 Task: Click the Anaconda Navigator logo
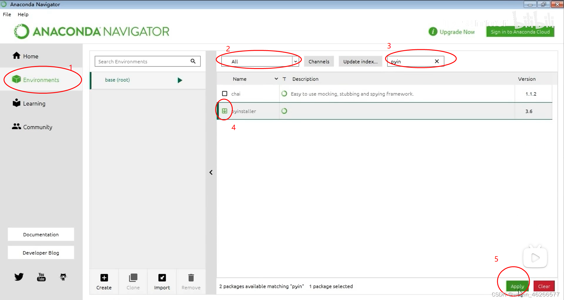[x=92, y=31]
